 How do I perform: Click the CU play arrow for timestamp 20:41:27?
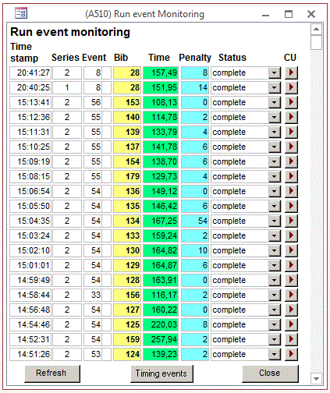pos(291,73)
